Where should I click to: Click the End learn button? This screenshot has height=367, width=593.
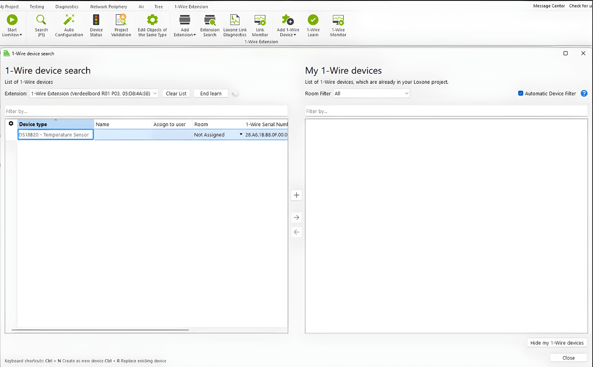pyautogui.click(x=211, y=94)
